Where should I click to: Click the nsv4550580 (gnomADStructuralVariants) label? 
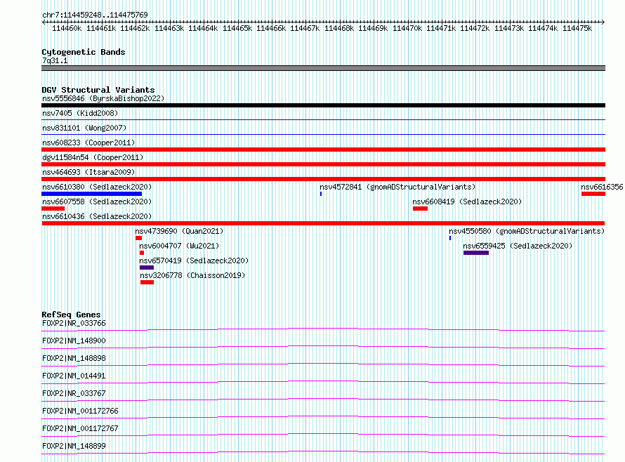tap(527, 231)
